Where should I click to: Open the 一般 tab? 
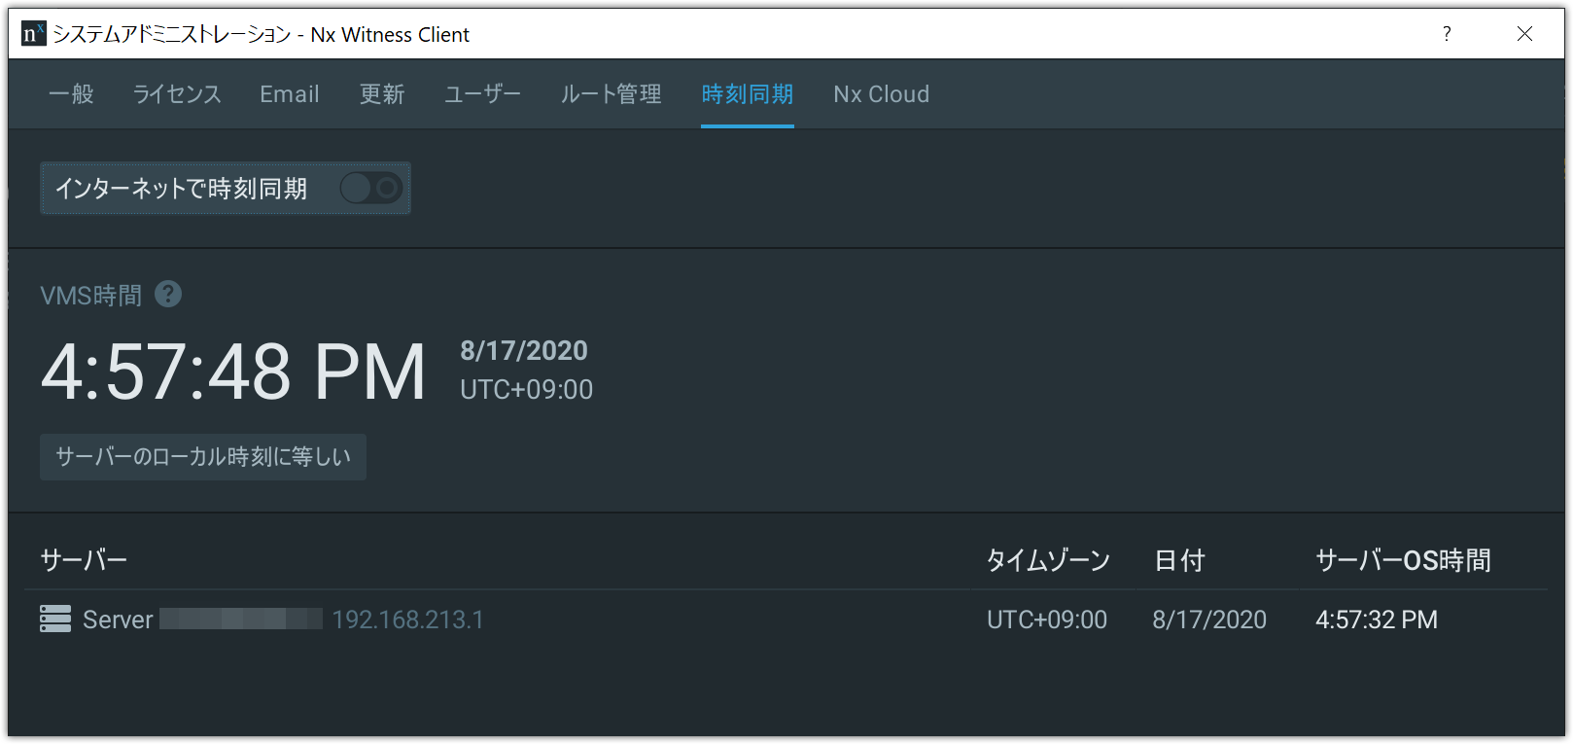coord(71,94)
